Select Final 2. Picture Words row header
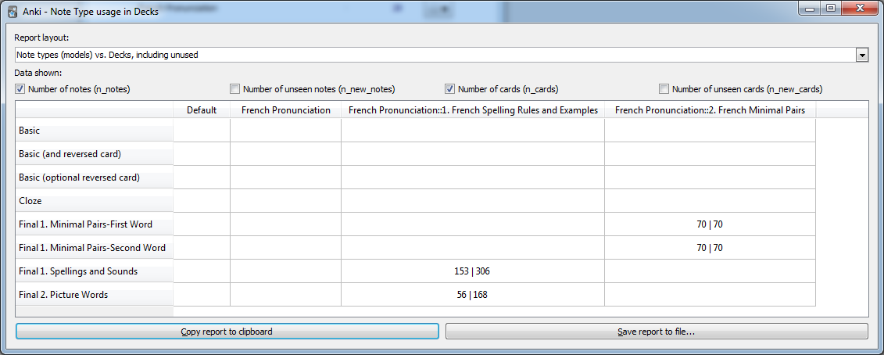Image resolution: width=884 pixels, height=355 pixels. point(94,295)
